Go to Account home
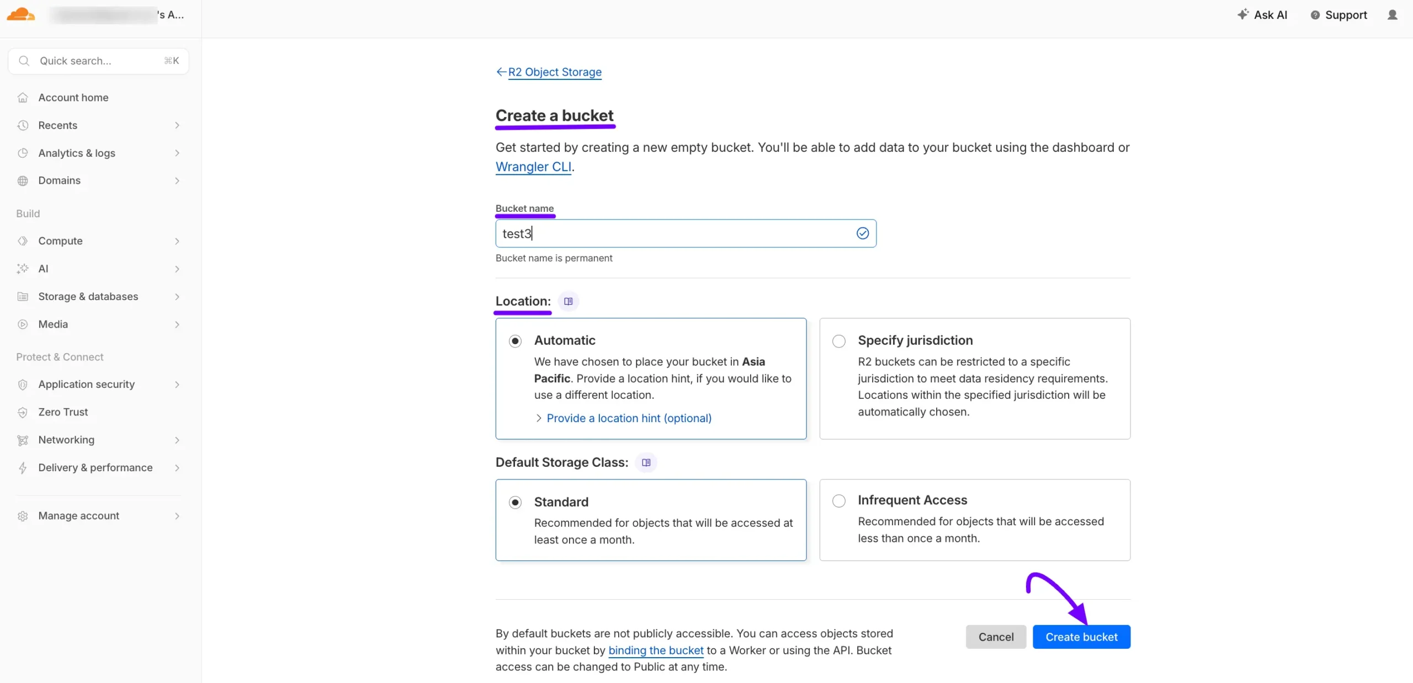The image size is (1413, 683). 73,98
